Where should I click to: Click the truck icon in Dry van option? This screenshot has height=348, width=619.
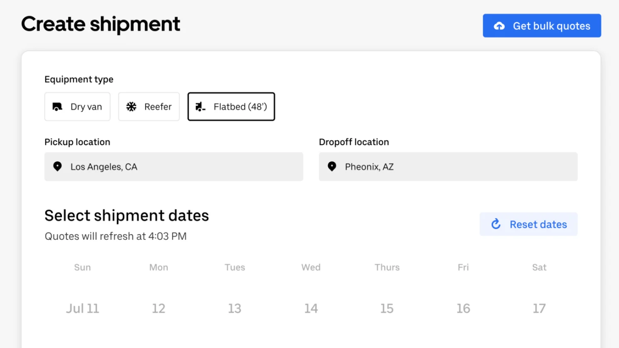tap(57, 107)
